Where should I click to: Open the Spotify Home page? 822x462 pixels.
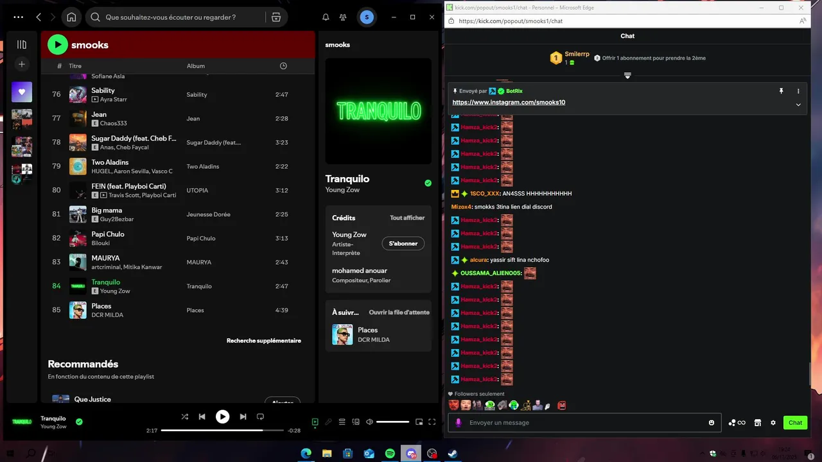71,17
